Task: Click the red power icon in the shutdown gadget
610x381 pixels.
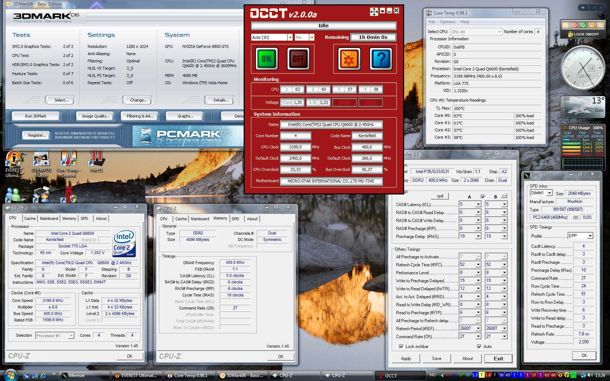Action: pyautogui.click(x=574, y=25)
